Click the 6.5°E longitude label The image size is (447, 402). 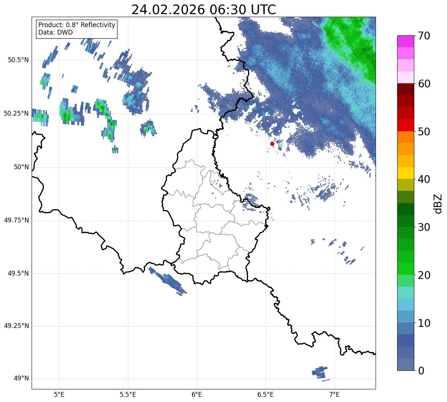(266, 395)
